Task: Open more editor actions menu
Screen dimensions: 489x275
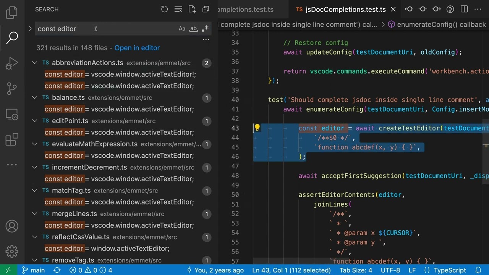Action: [x=478, y=9]
